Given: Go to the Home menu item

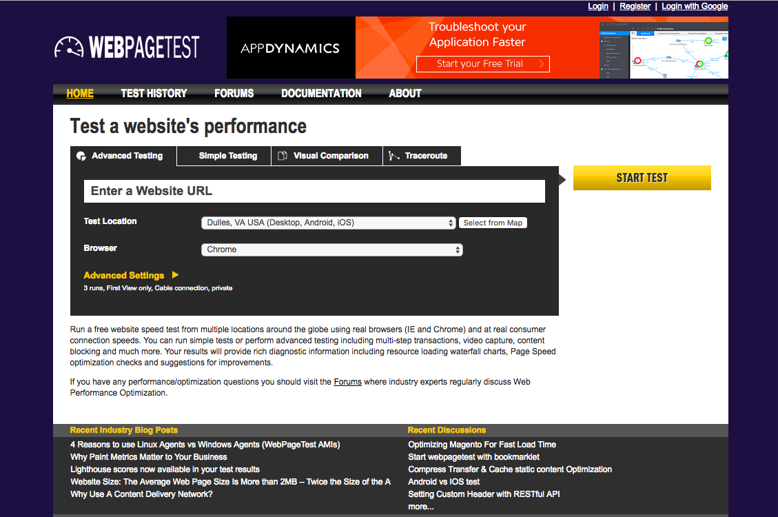Looking at the screenshot, I should coord(80,93).
